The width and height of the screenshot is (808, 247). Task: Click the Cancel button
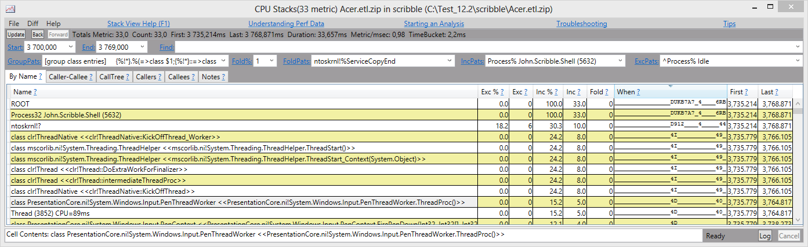788,235
